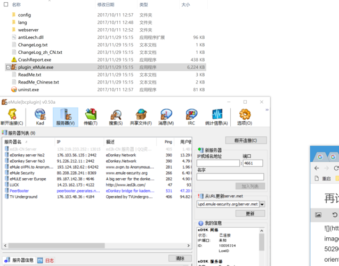Viewport: 339px width, 266px height.
Task: Select the first Google browser tab
Action: [x=320, y=157]
